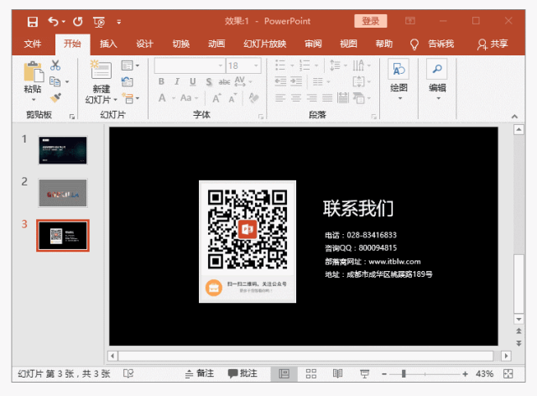Select slide 2 thumbnail in the panel
The height and width of the screenshot is (396, 537).
[63, 193]
